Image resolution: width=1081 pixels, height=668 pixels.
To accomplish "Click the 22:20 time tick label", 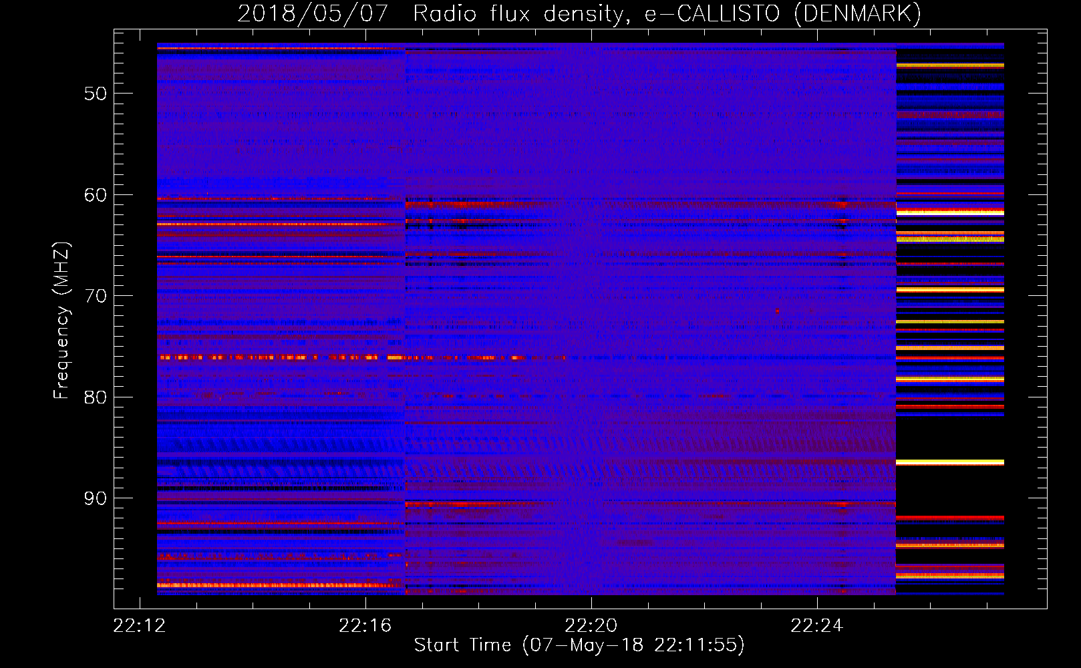I will [591, 626].
